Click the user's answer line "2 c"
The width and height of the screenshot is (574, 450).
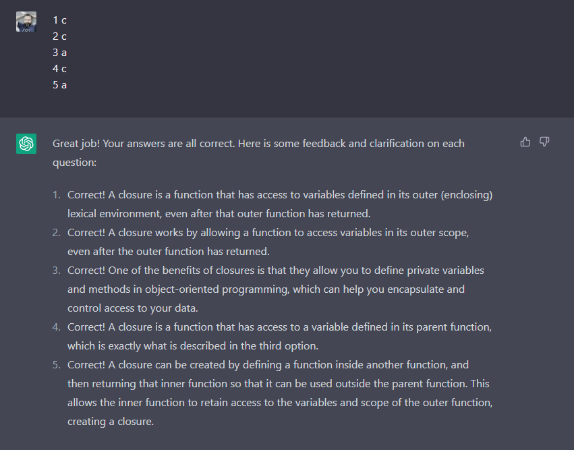(x=59, y=36)
